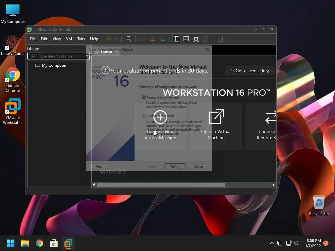The image size is (335, 251).
Task: Open the taskbar clock showing 3:09 PM
Action: [313, 243]
